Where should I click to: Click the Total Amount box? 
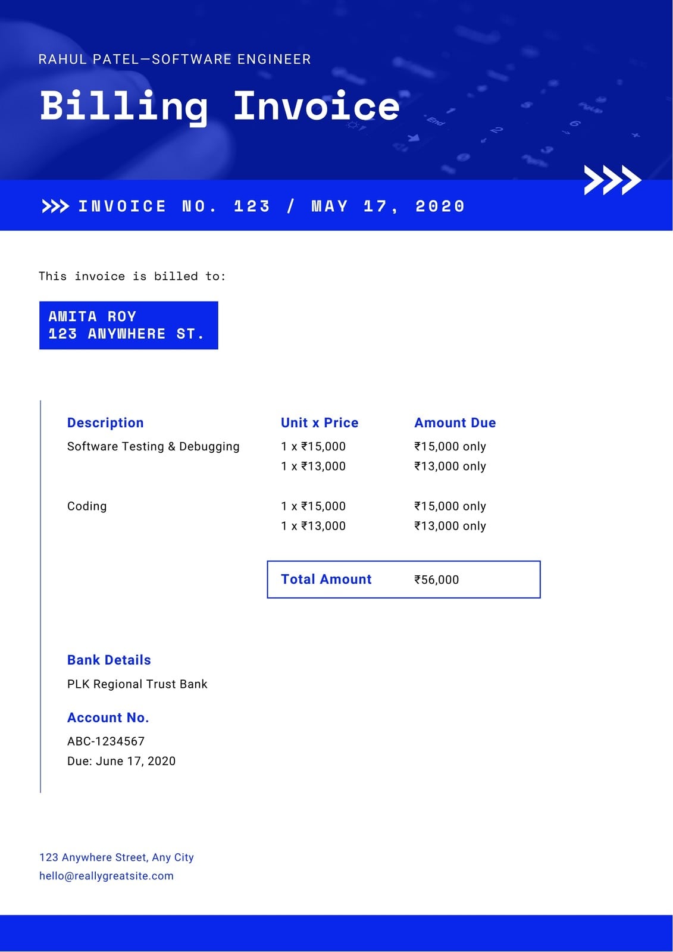(x=403, y=580)
